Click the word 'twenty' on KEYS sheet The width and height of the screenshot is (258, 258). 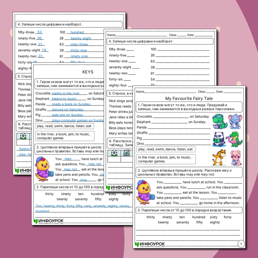coord(62,199)
